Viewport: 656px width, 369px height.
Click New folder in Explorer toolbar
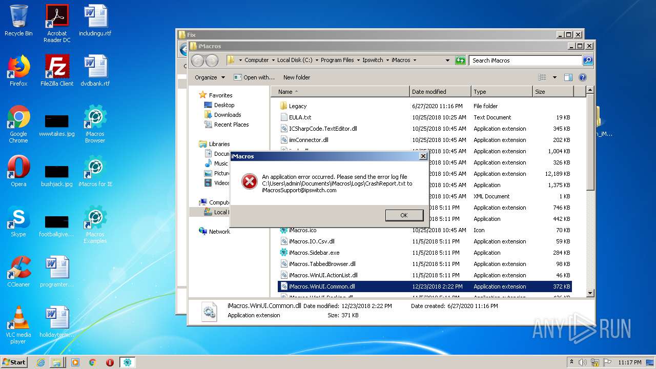[x=297, y=77]
